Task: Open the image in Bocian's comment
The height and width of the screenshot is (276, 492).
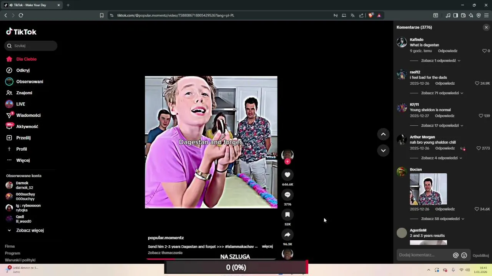Action: [x=428, y=189]
